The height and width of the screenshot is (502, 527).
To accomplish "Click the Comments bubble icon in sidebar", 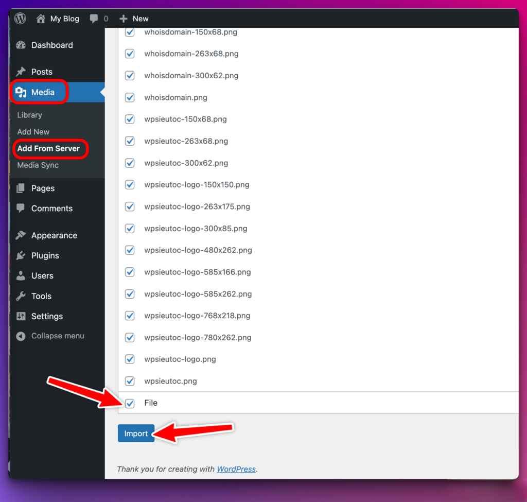I will pos(21,209).
